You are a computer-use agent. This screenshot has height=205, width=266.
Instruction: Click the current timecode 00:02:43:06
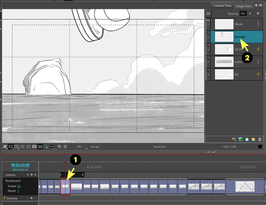[x=20, y=165]
